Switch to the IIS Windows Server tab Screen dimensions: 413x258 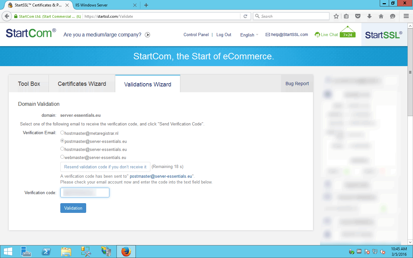pos(106,5)
